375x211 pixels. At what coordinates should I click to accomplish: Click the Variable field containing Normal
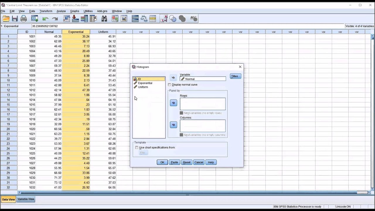(x=203, y=79)
